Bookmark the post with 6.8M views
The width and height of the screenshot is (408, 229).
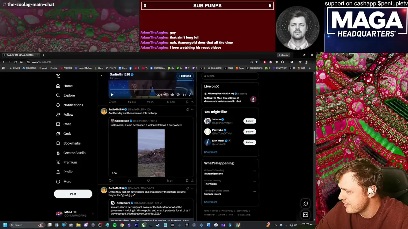pos(187,102)
